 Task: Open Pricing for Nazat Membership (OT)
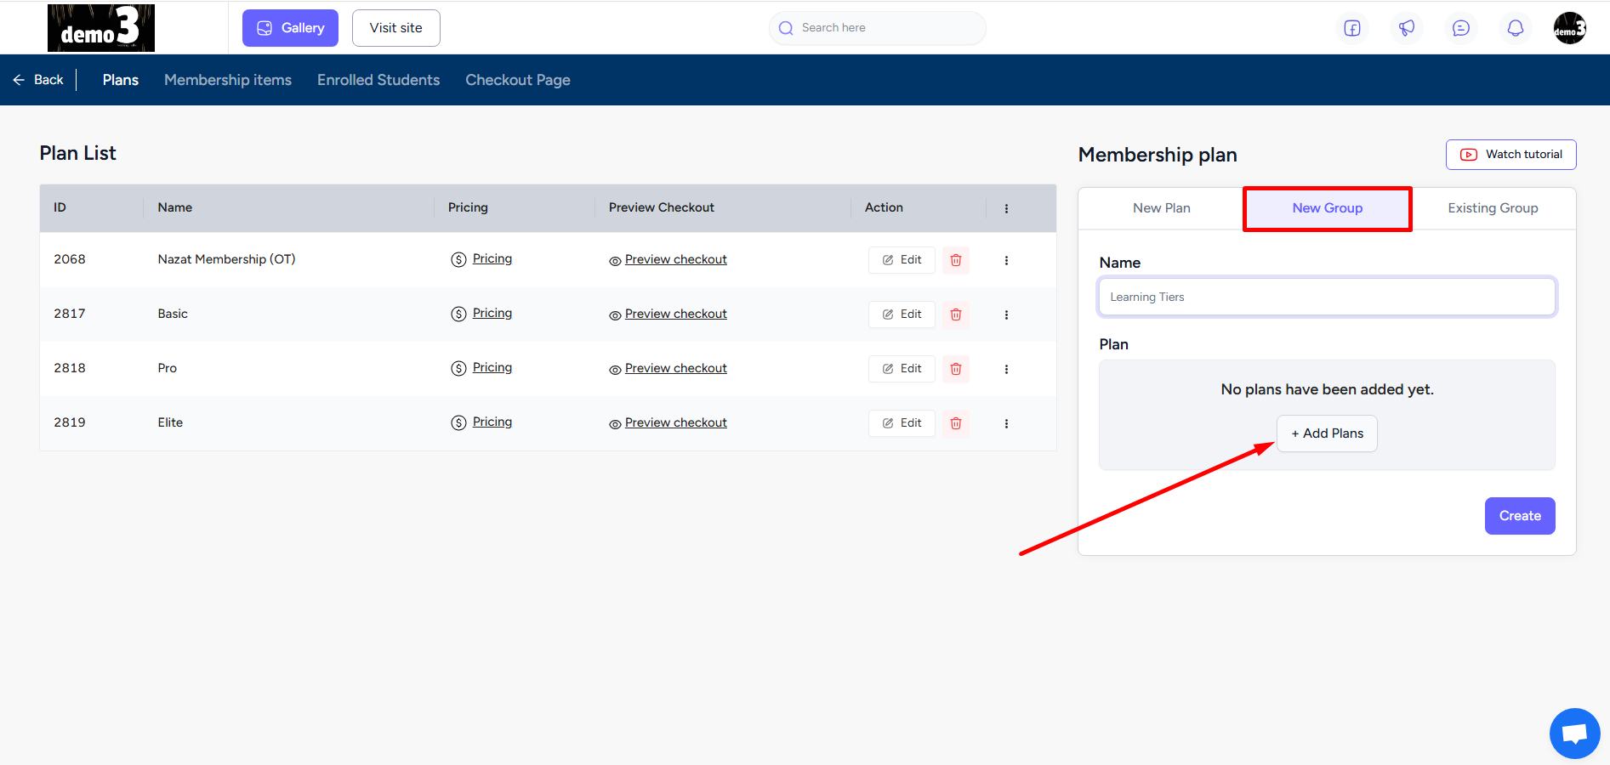pyautogui.click(x=482, y=259)
